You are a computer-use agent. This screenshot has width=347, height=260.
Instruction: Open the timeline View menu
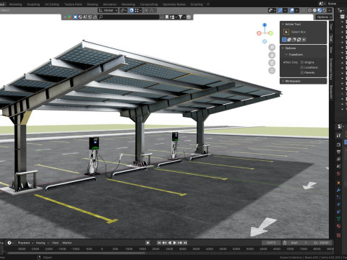pos(55,243)
